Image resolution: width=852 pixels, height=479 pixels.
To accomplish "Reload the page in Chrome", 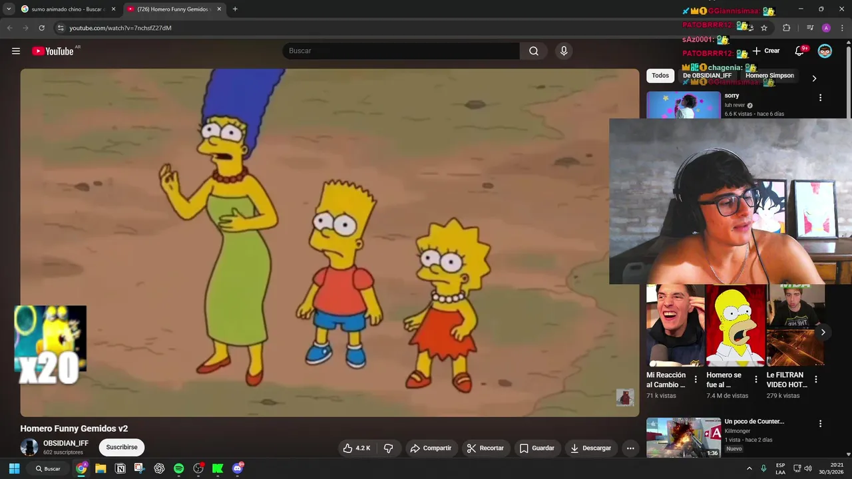I will pos(41,28).
